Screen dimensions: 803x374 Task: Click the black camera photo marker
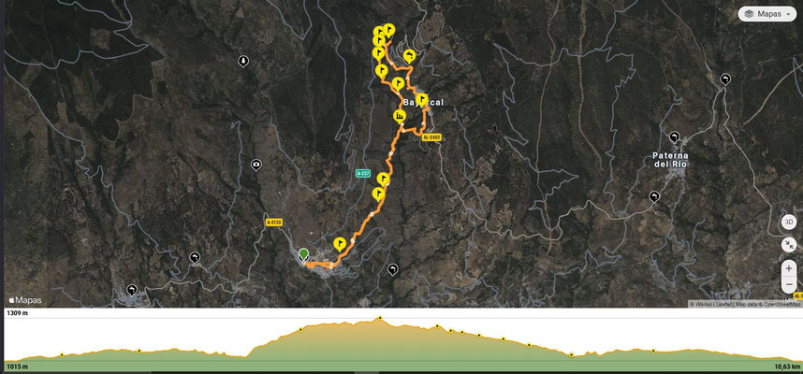(x=256, y=165)
